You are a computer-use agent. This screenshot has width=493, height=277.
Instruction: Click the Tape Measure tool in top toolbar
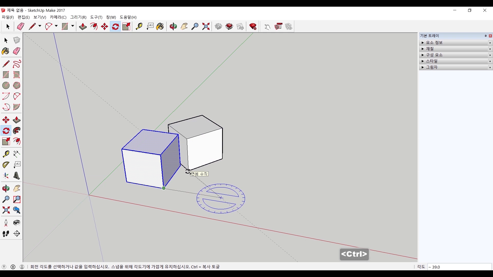click(139, 26)
